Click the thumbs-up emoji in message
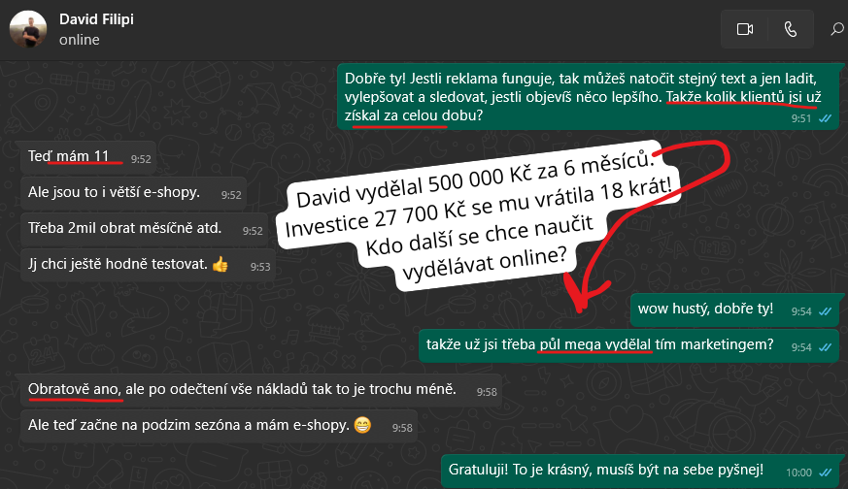The width and height of the screenshot is (848, 489). coord(220,265)
